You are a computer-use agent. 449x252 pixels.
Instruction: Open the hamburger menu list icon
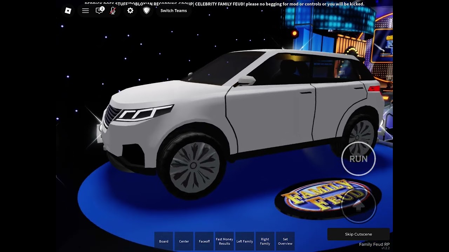85,11
